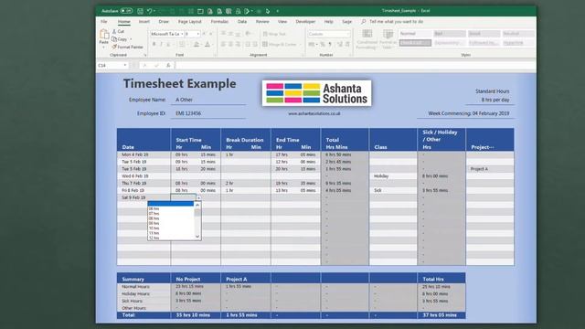Click the Format Painter brush
The image size is (585, 329).
114,47
